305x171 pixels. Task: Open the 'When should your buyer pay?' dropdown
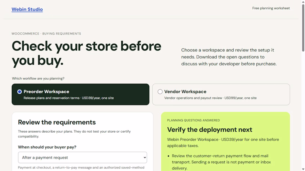click(82, 157)
